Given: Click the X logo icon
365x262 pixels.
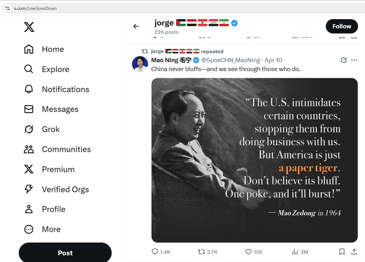Looking at the screenshot, I should [x=29, y=27].
